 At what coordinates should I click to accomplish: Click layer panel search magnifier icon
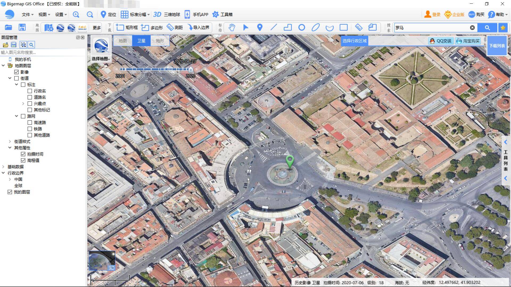pyautogui.click(x=31, y=45)
